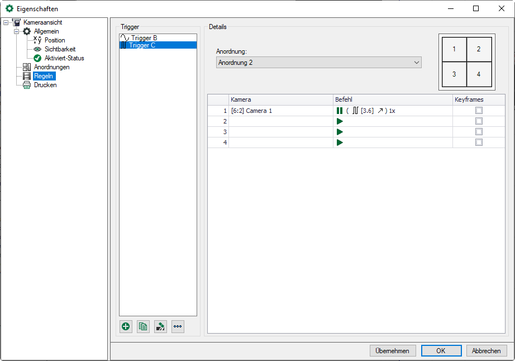The width and height of the screenshot is (515, 361).
Task: Select pane 4 in the layout preview
Action: (479, 74)
